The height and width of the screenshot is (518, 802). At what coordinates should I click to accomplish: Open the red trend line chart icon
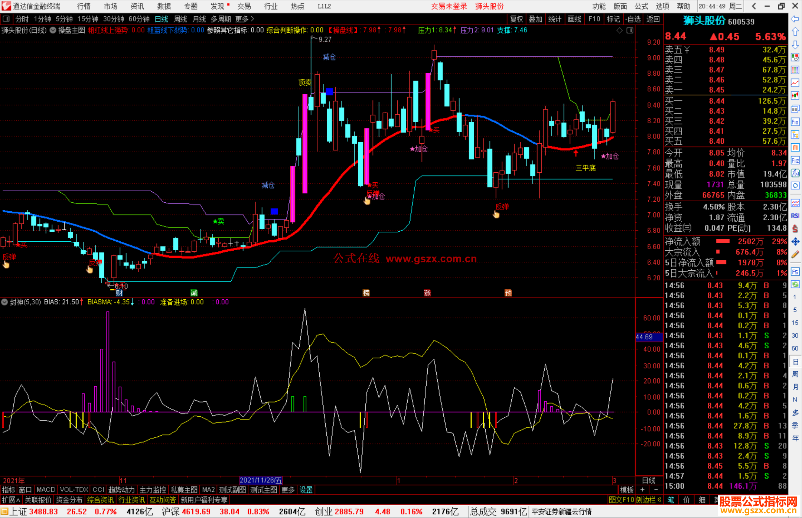[795, 83]
